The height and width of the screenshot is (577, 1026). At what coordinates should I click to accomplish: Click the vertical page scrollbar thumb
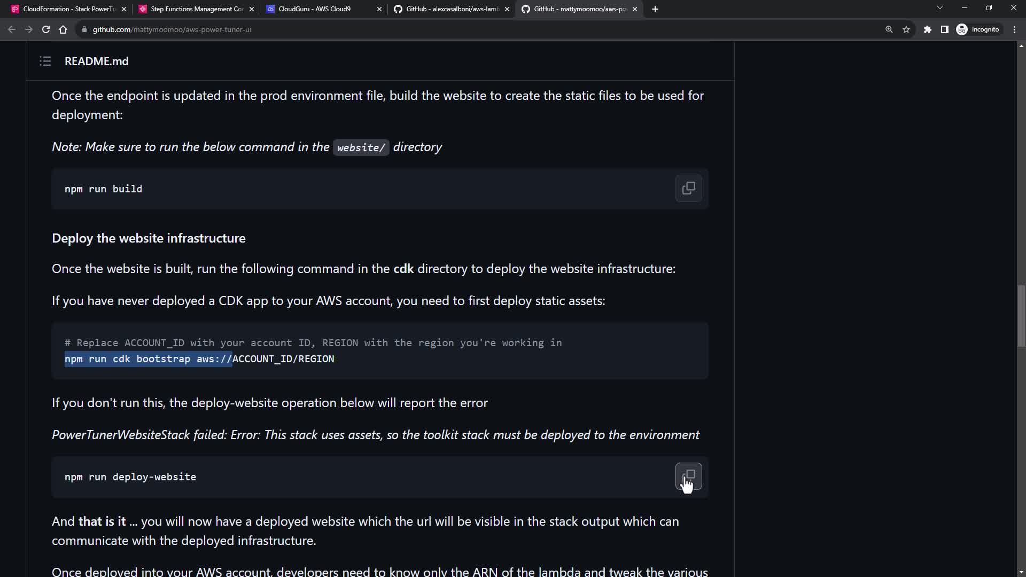click(x=1021, y=315)
